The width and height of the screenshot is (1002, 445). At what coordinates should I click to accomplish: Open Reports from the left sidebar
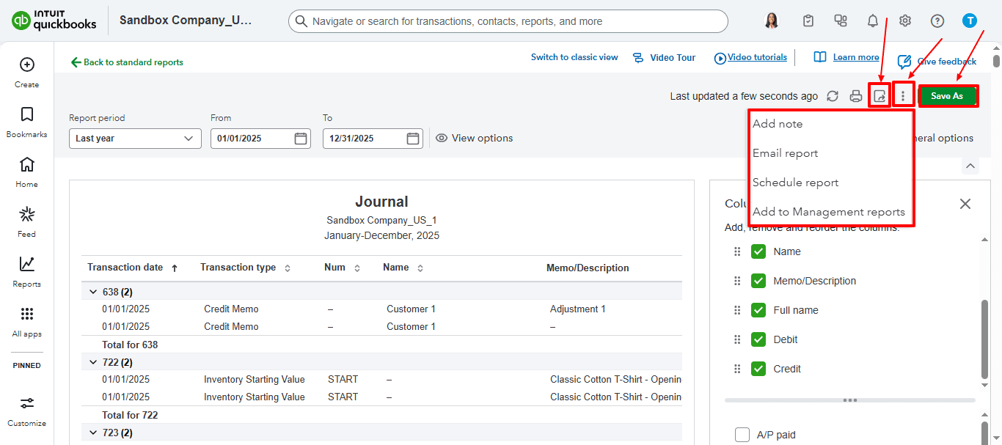pyautogui.click(x=27, y=271)
